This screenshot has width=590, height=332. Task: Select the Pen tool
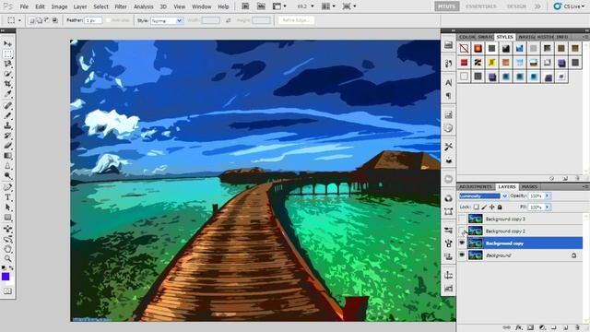[x=7, y=187]
